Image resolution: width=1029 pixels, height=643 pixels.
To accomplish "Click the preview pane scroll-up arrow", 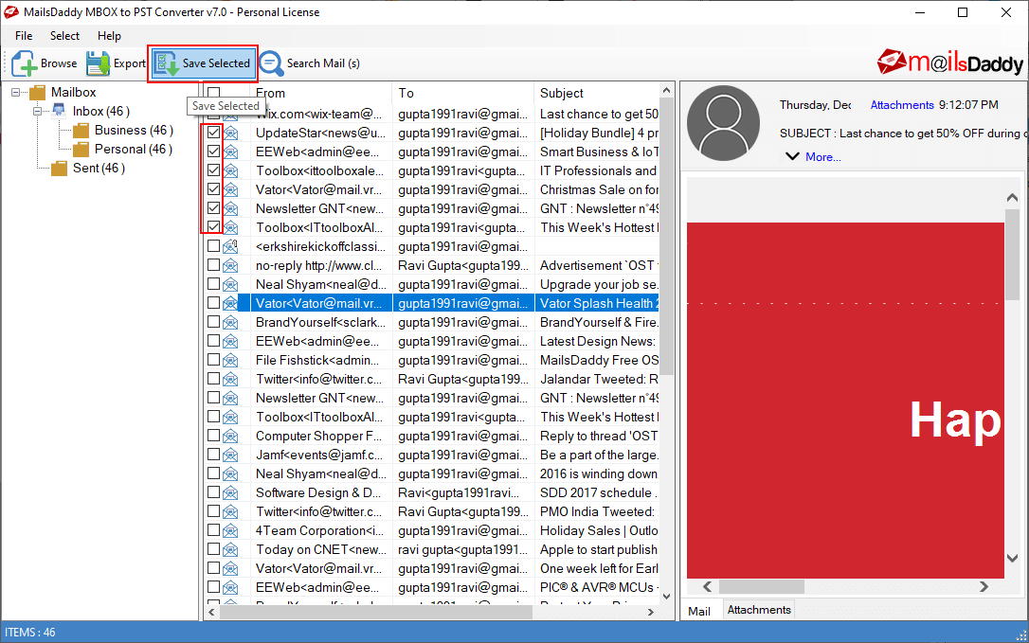I will pyautogui.click(x=1011, y=198).
